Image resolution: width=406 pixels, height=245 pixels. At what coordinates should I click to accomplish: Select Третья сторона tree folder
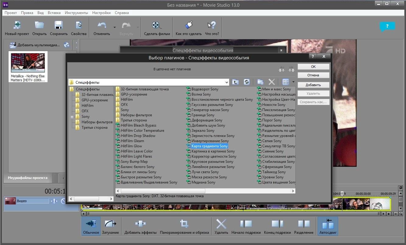[94, 128]
